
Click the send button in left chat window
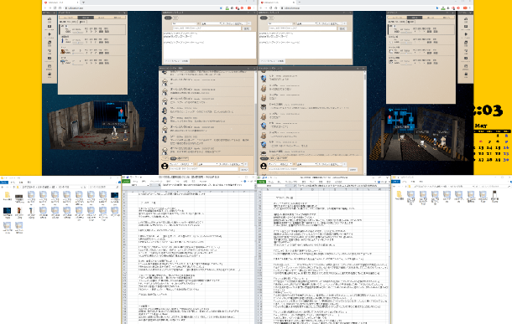tap(244, 169)
